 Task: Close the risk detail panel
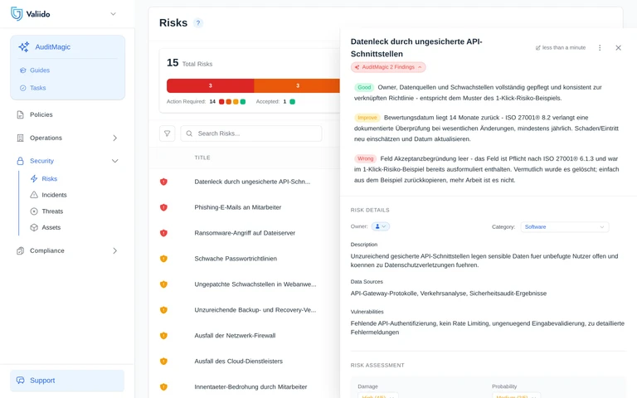pos(618,47)
